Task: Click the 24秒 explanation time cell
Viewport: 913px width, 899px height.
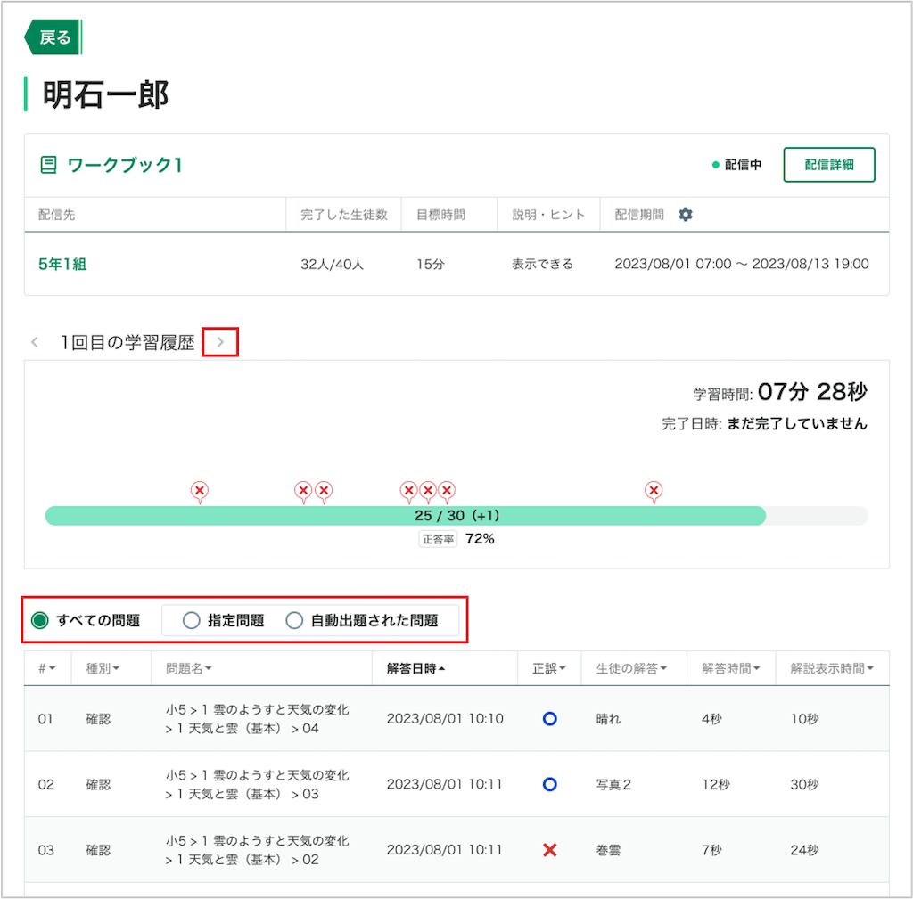Action: pos(804,850)
